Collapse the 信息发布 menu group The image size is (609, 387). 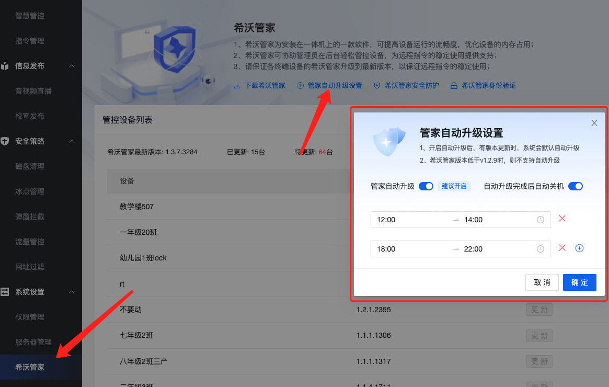point(72,66)
